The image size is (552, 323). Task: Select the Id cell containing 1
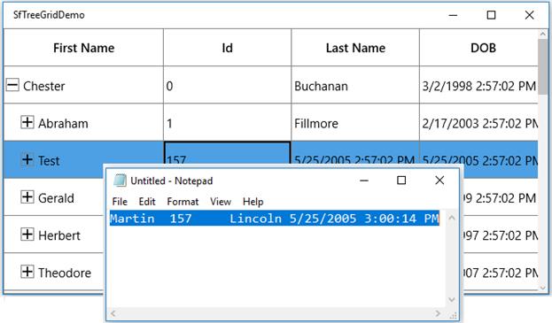228,123
